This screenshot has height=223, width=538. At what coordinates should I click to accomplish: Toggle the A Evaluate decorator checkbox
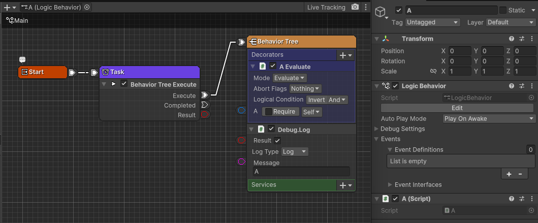[x=273, y=67]
